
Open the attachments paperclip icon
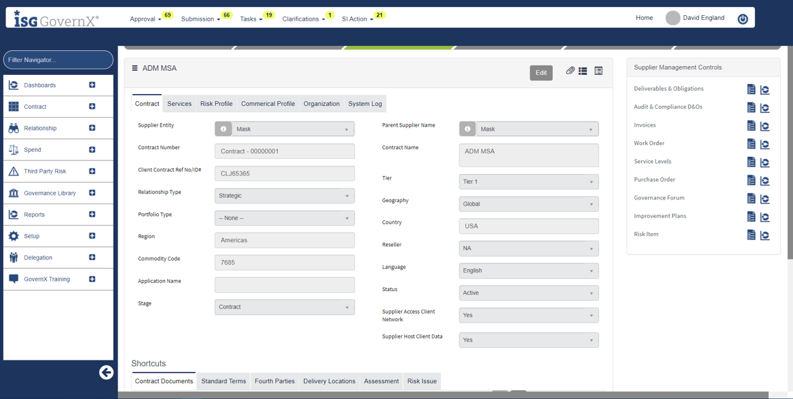coord(569,72)
